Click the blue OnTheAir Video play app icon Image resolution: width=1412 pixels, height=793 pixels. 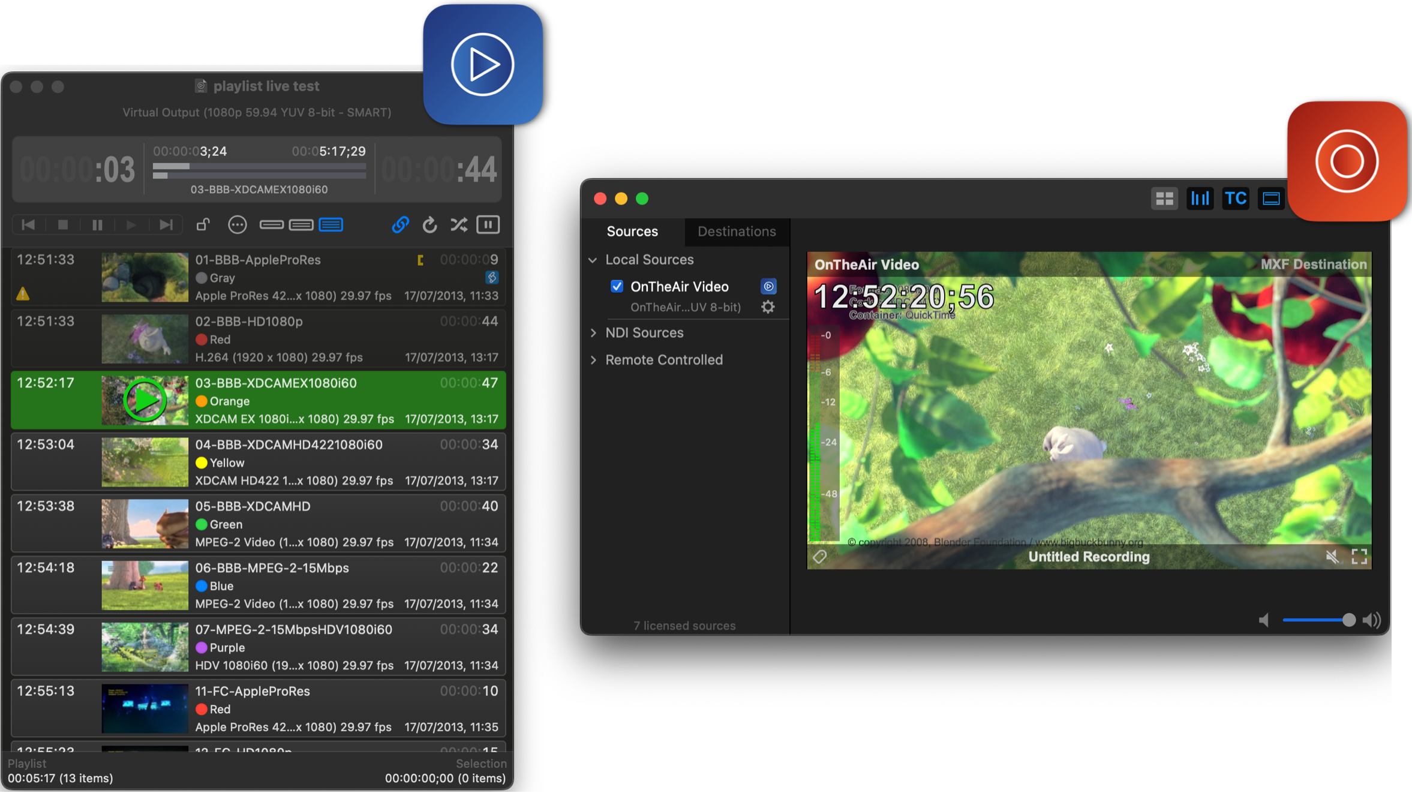(x=483, y=65)
